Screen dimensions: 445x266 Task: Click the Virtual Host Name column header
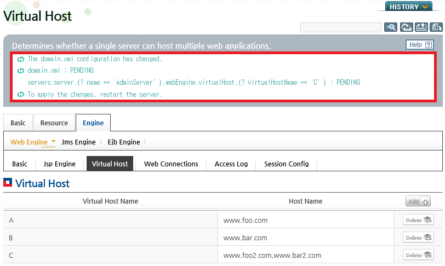tap(110, 201)
